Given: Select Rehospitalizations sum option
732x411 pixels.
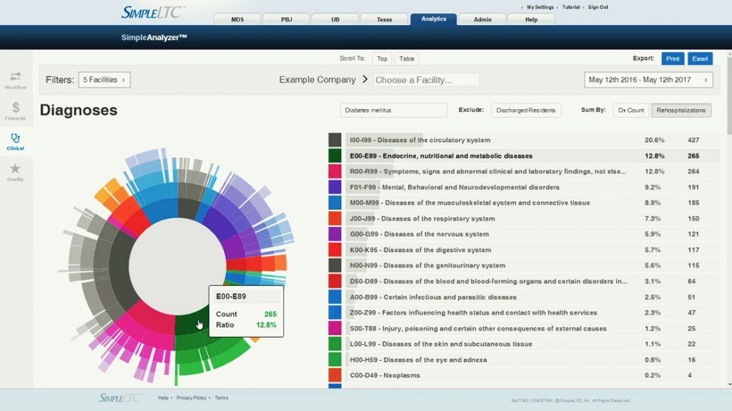Looking at the screenshot, I should 681,111.
